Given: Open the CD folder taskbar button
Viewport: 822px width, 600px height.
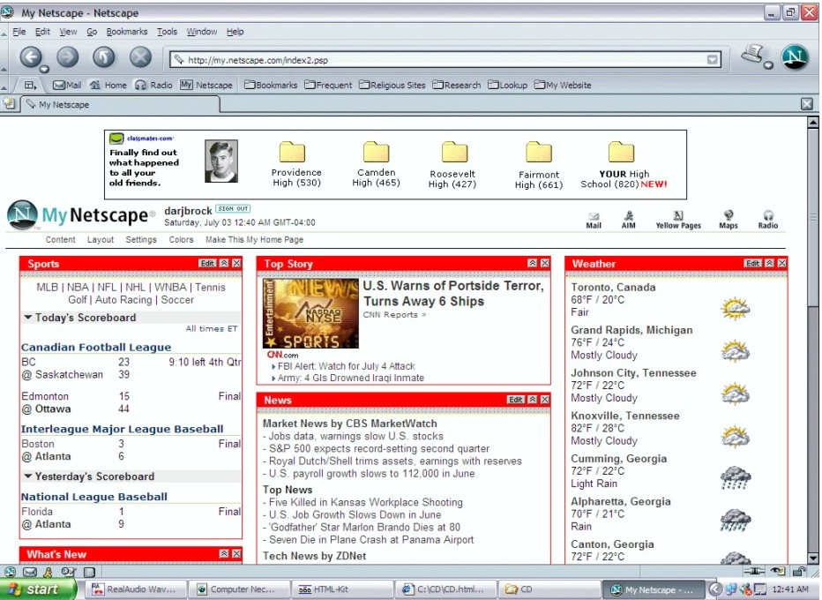Looking at the screenshot, I should (x=550, y=589).
